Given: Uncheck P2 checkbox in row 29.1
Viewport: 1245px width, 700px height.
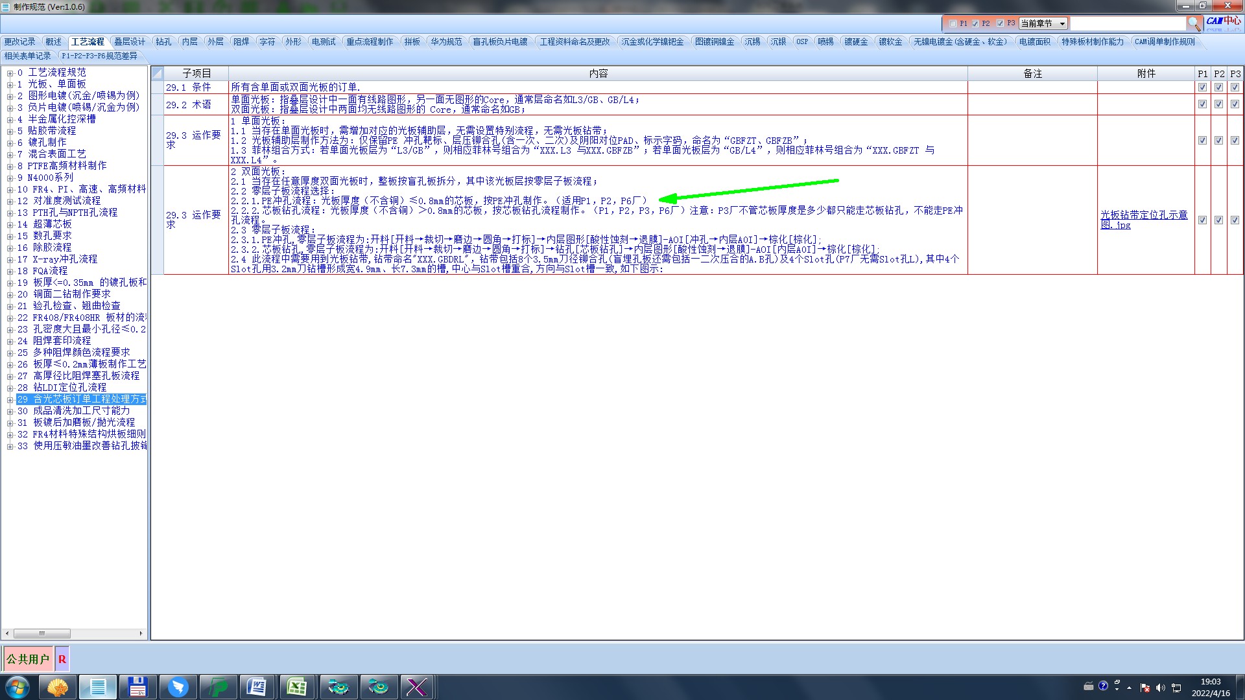Looking at the screenshot, I should click(1219, 87).
